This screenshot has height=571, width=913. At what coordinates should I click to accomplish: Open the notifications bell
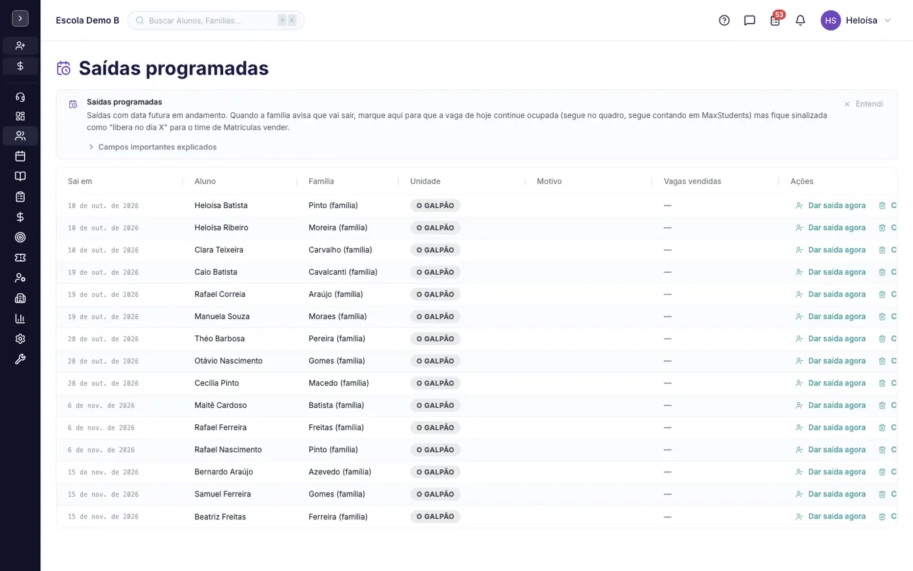pos(800,20)
